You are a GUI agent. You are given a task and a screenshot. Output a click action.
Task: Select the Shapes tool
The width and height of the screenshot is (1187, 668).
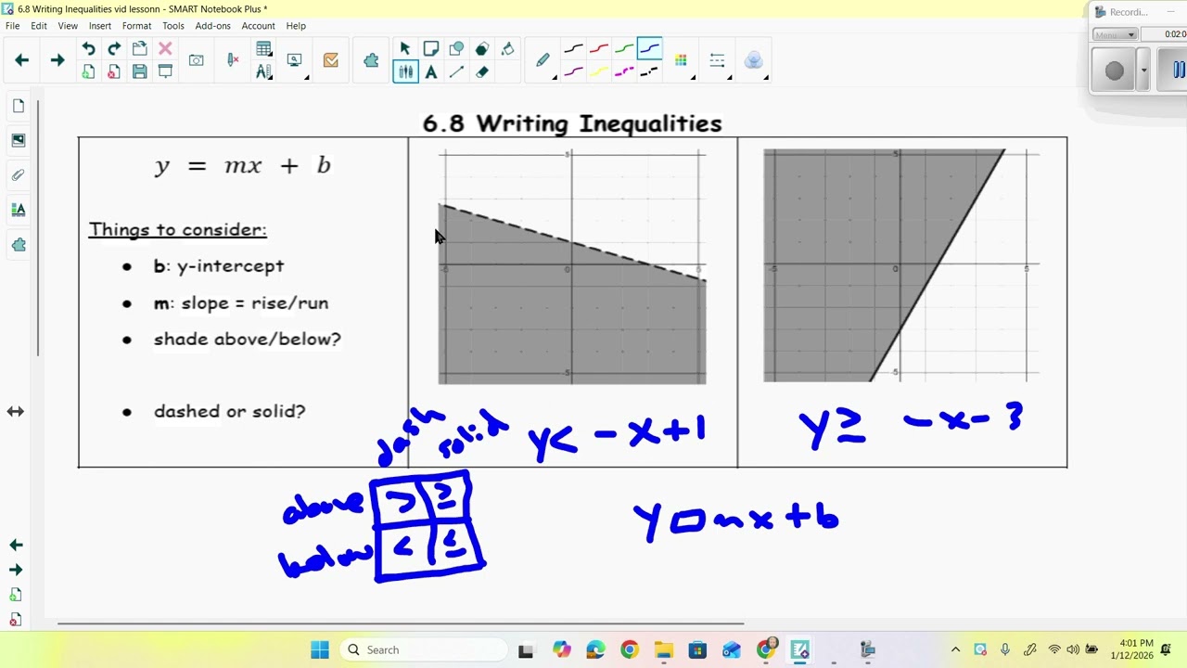(x=456, y=49)
